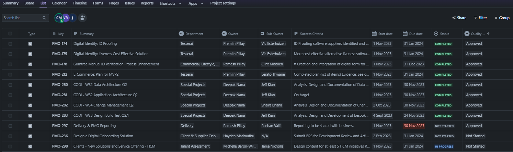The height and width of the screenshot is (152, 513).
Task: Click overdue due date 30 Nov 2023 for PMO-297
Action: (x=414, y=126)
